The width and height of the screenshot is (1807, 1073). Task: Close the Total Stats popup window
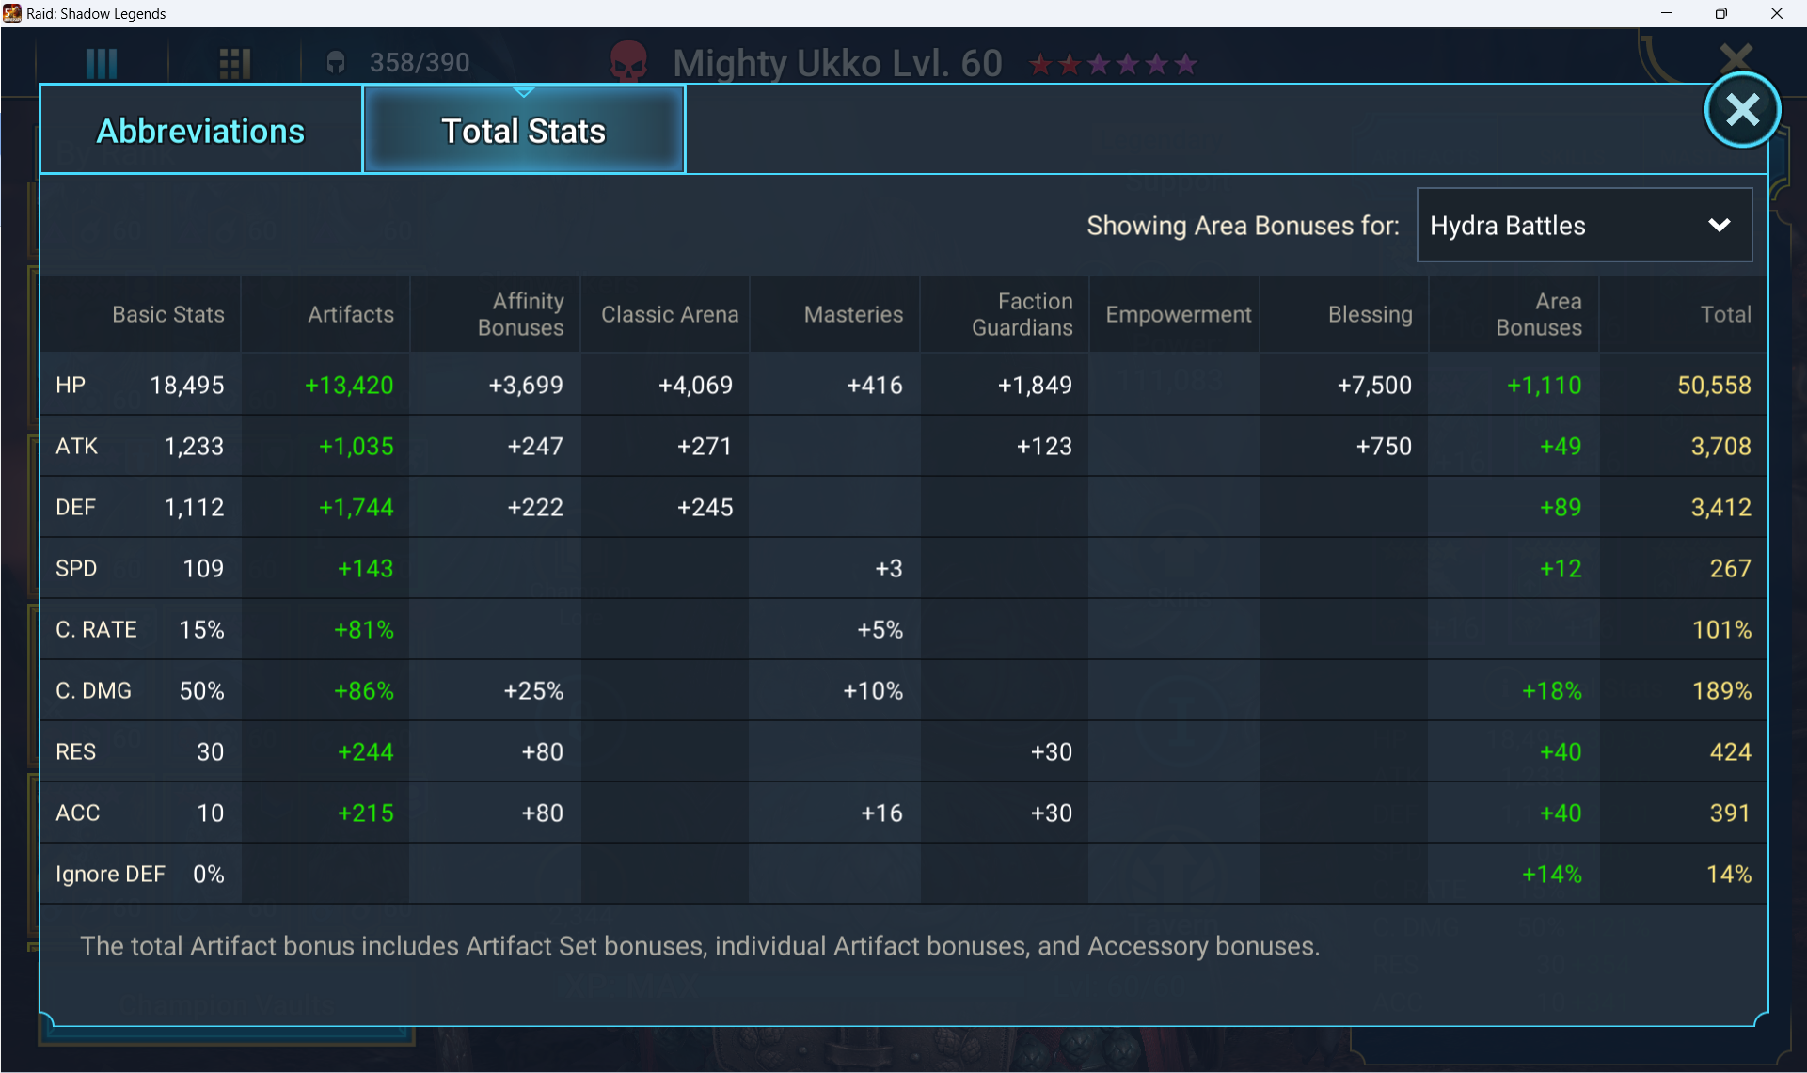pos(1742,110)
